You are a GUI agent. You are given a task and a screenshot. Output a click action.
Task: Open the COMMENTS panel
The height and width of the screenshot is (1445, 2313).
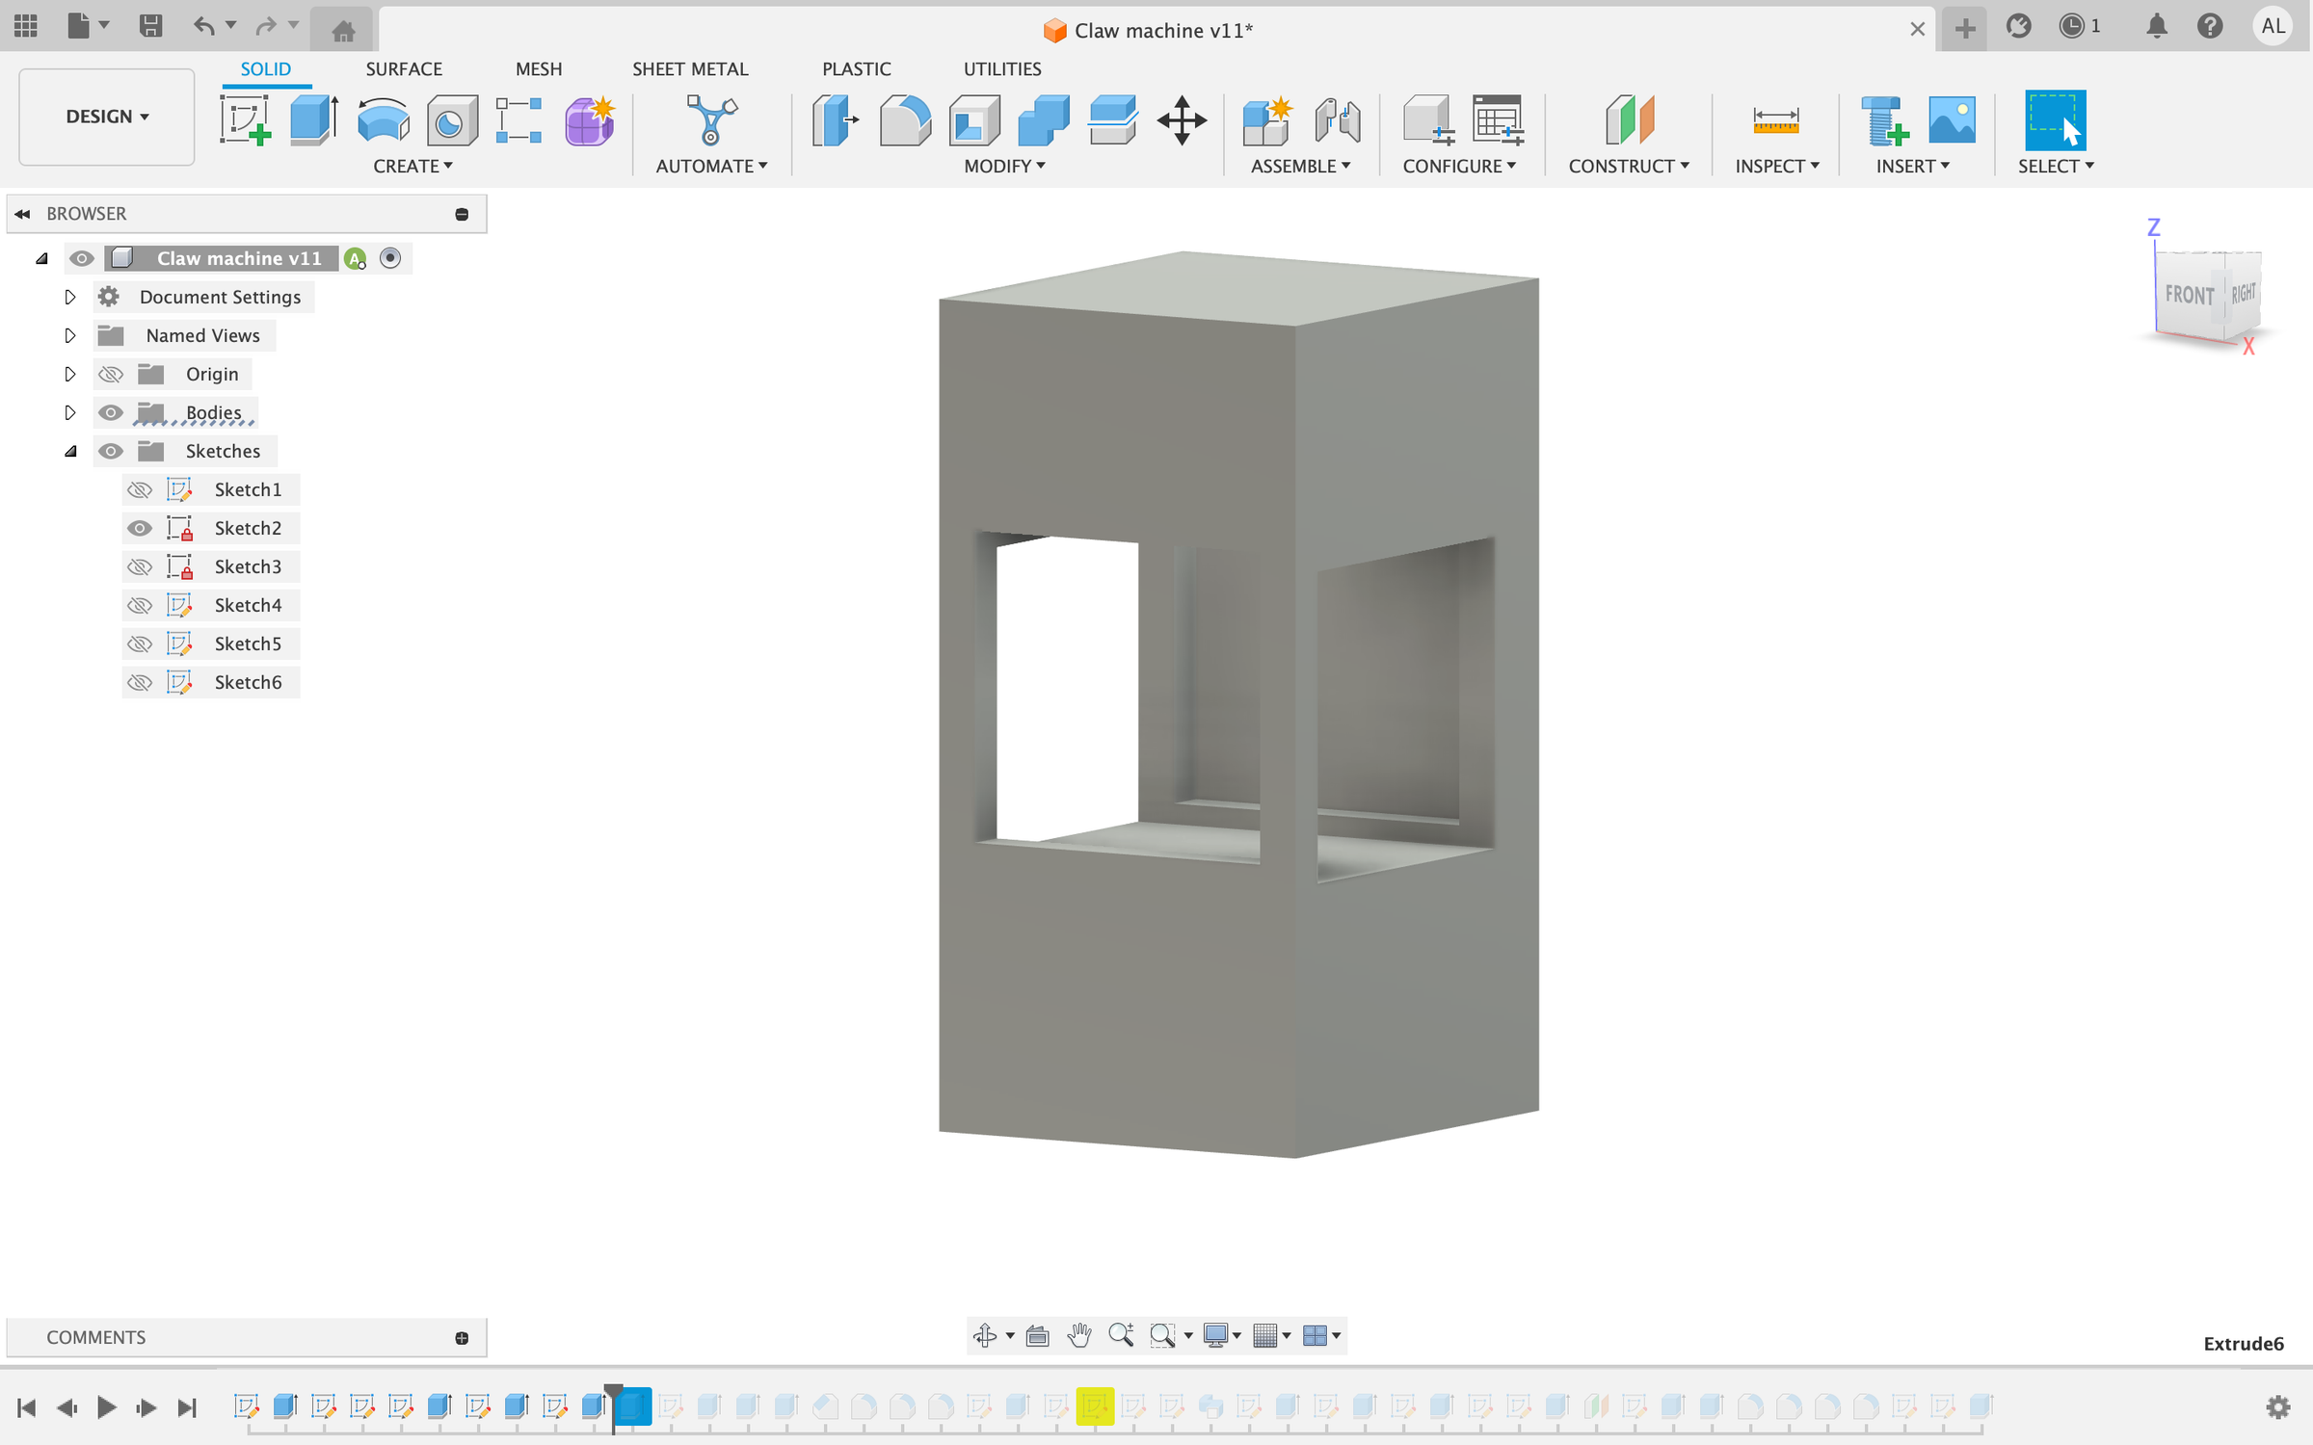point(95,1337)
